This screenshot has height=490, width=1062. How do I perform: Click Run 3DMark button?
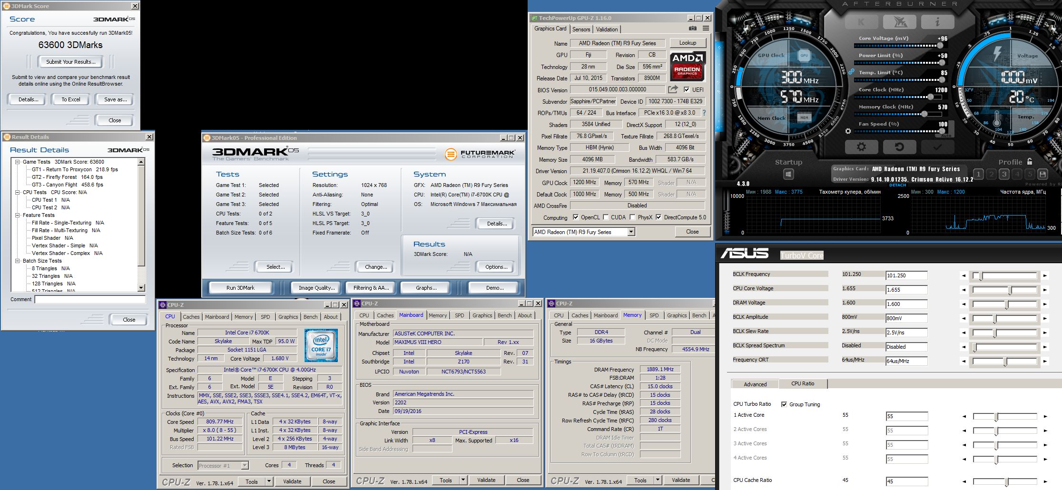[x=240, y=288]
